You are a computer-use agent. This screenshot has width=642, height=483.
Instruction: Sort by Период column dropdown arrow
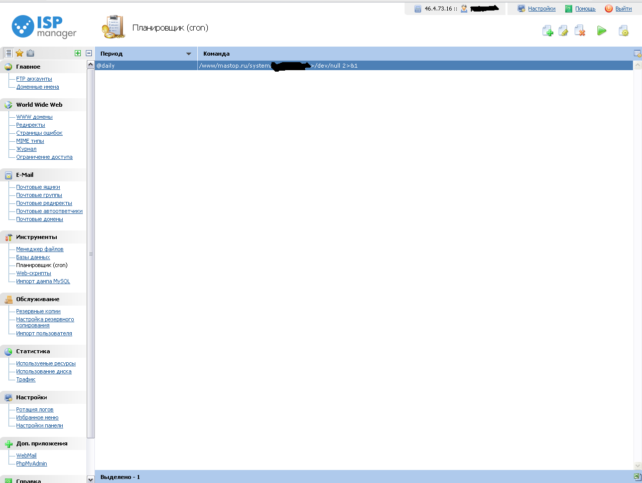pyautogui.click(x=189, y=54)
